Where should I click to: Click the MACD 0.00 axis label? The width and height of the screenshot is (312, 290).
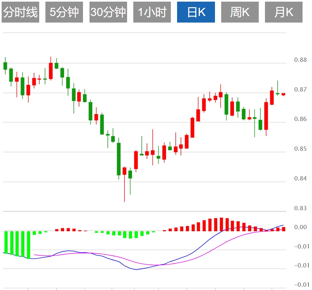[301, 228]
